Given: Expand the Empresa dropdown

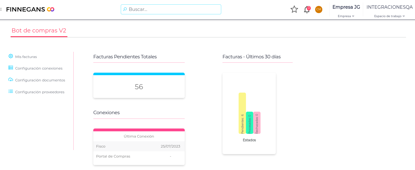Looking at the screenshot, I should pyautogui.click(x=346, y=16).
